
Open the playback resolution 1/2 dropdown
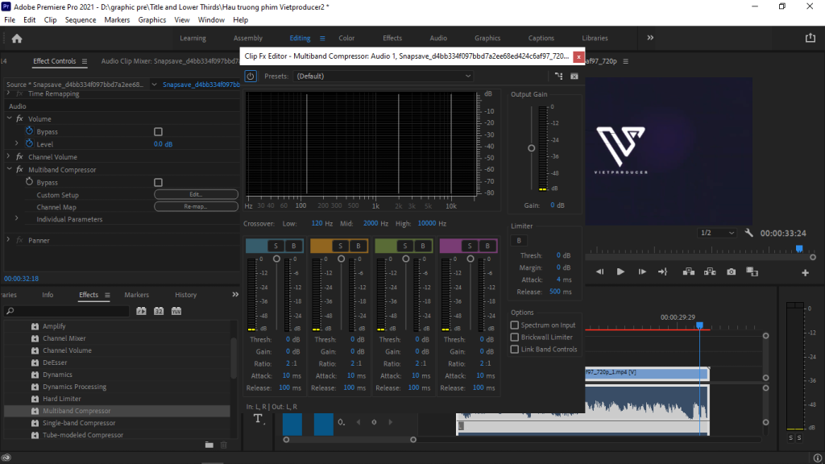(717, 233)
